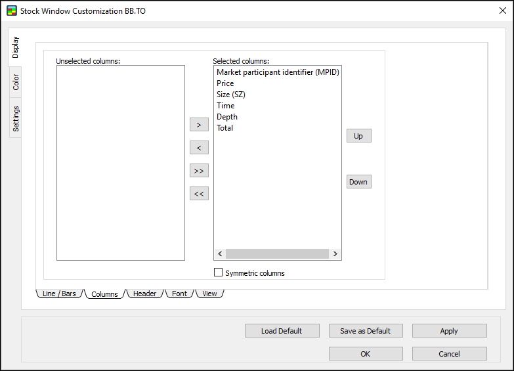The image size is (514, 371).
Task: Open the Settings vertical tab
Action: [x=16, y=119]
